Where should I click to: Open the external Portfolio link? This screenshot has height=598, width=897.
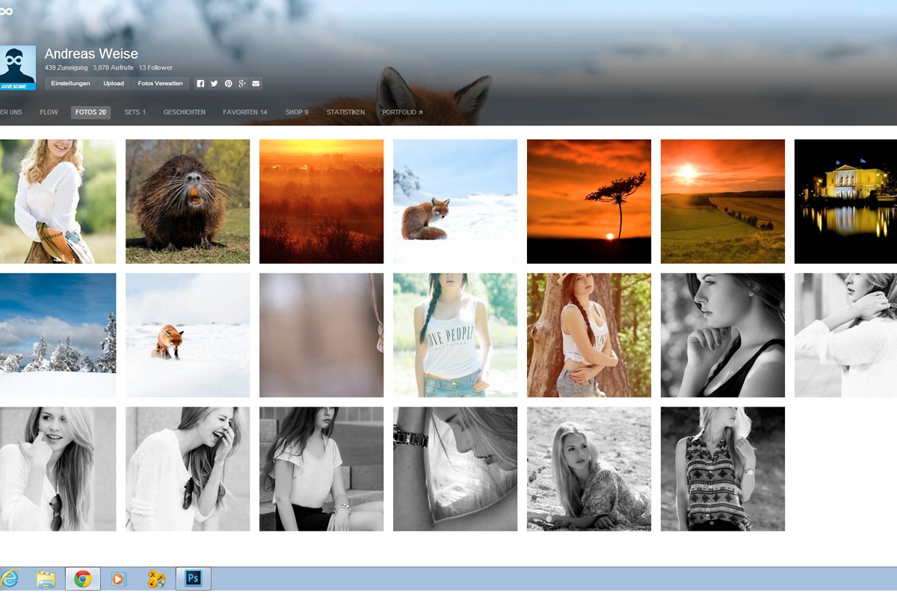click(402, 113)
